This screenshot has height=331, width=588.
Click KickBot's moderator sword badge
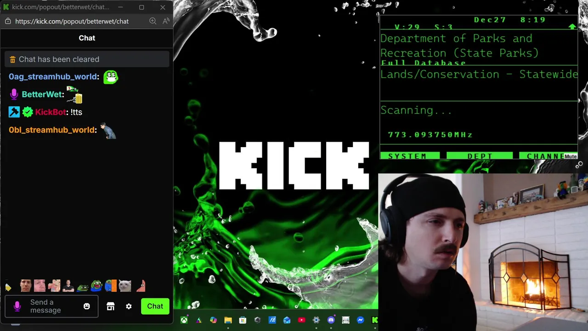pos(14,112)
